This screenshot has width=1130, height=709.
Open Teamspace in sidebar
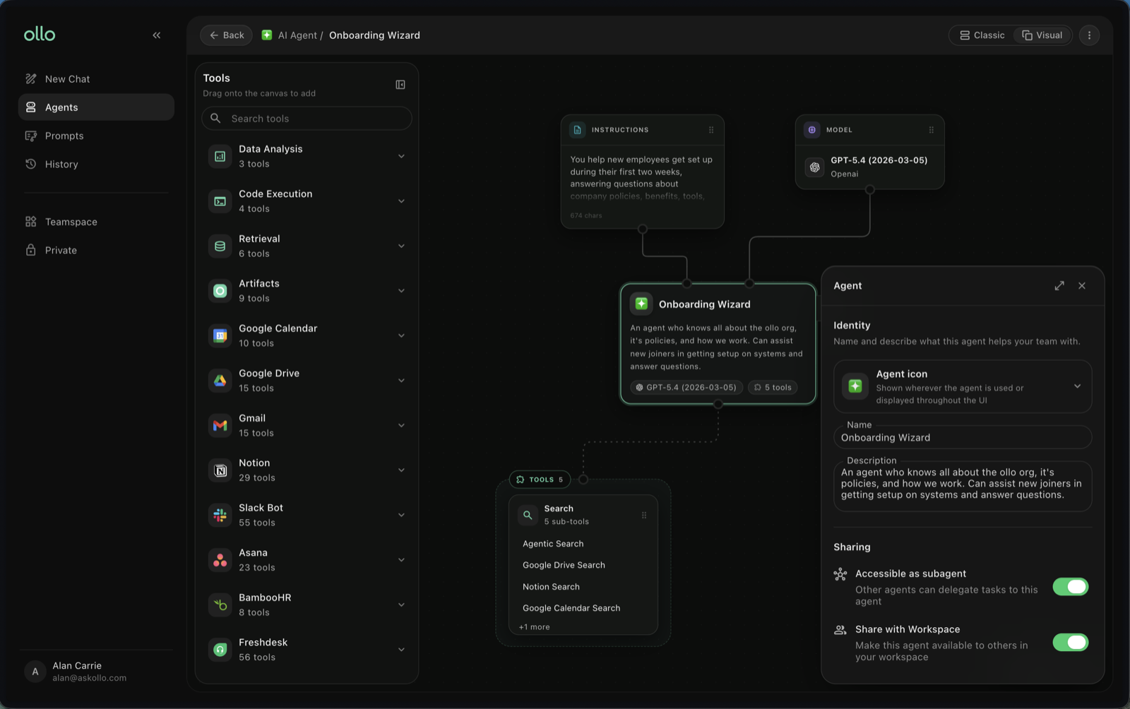pyautogui.click(x=96, y=222)
